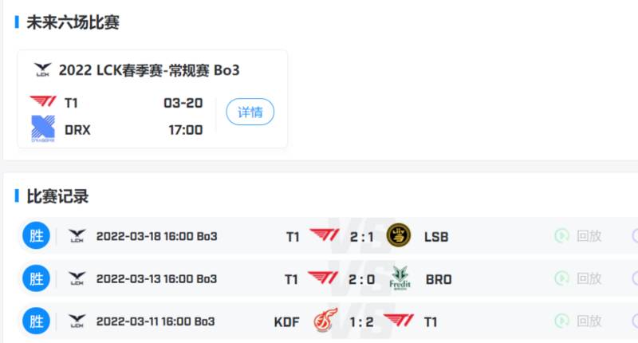Play 回放 replay for T1 vs BRO
638x343 pixels.
578,278
